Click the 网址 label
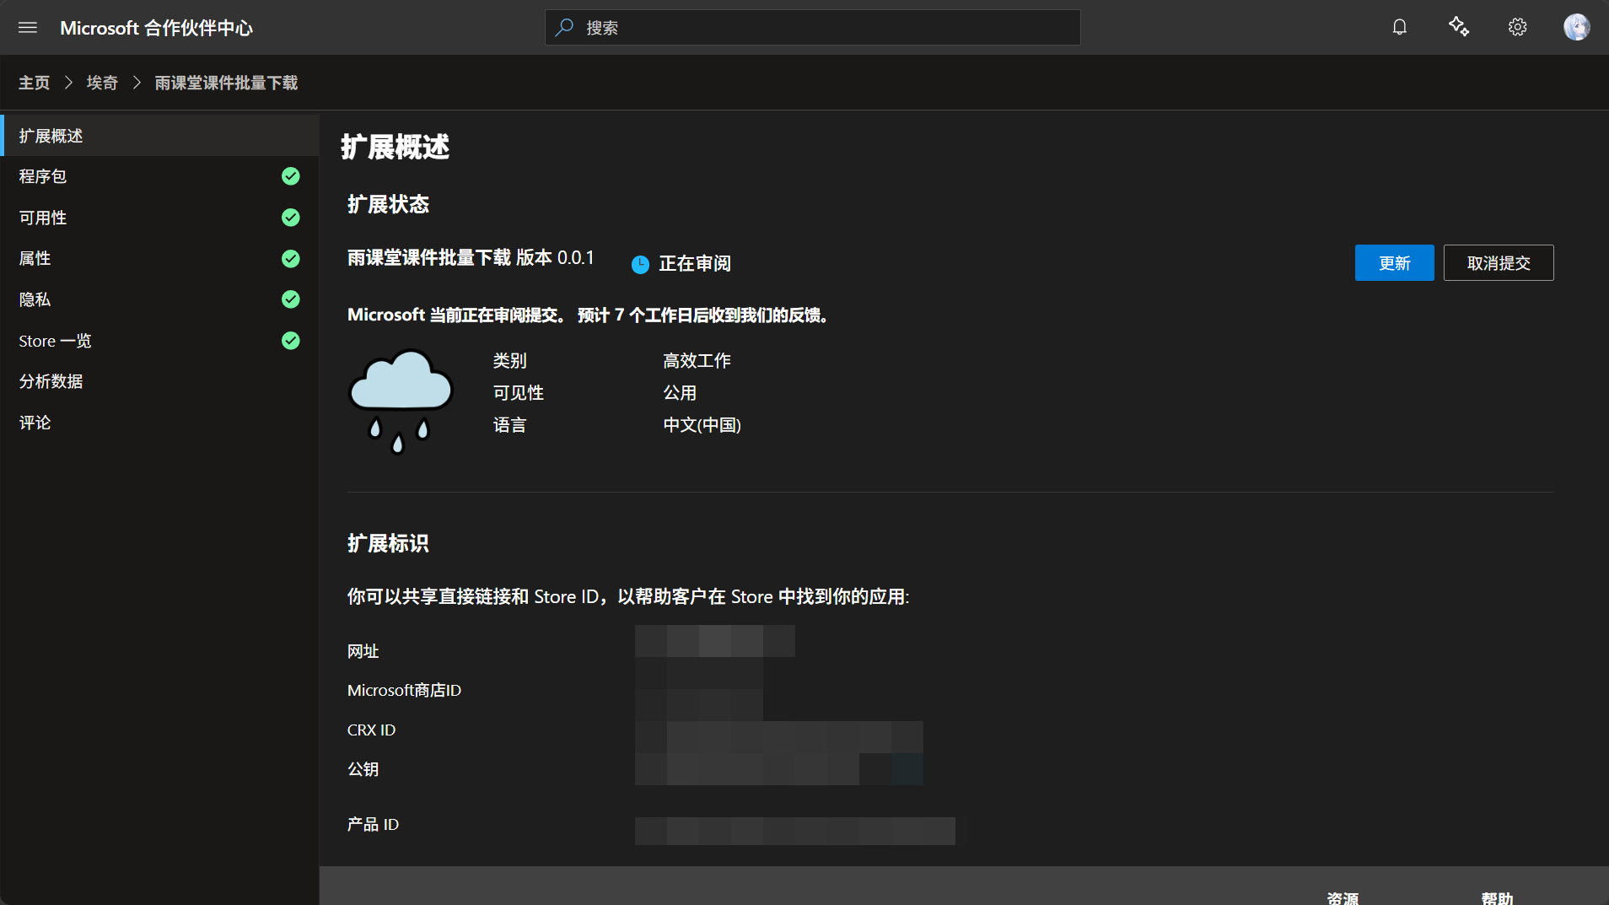The height and width of the screenshot is (905, 1609). tap(363, 651)
